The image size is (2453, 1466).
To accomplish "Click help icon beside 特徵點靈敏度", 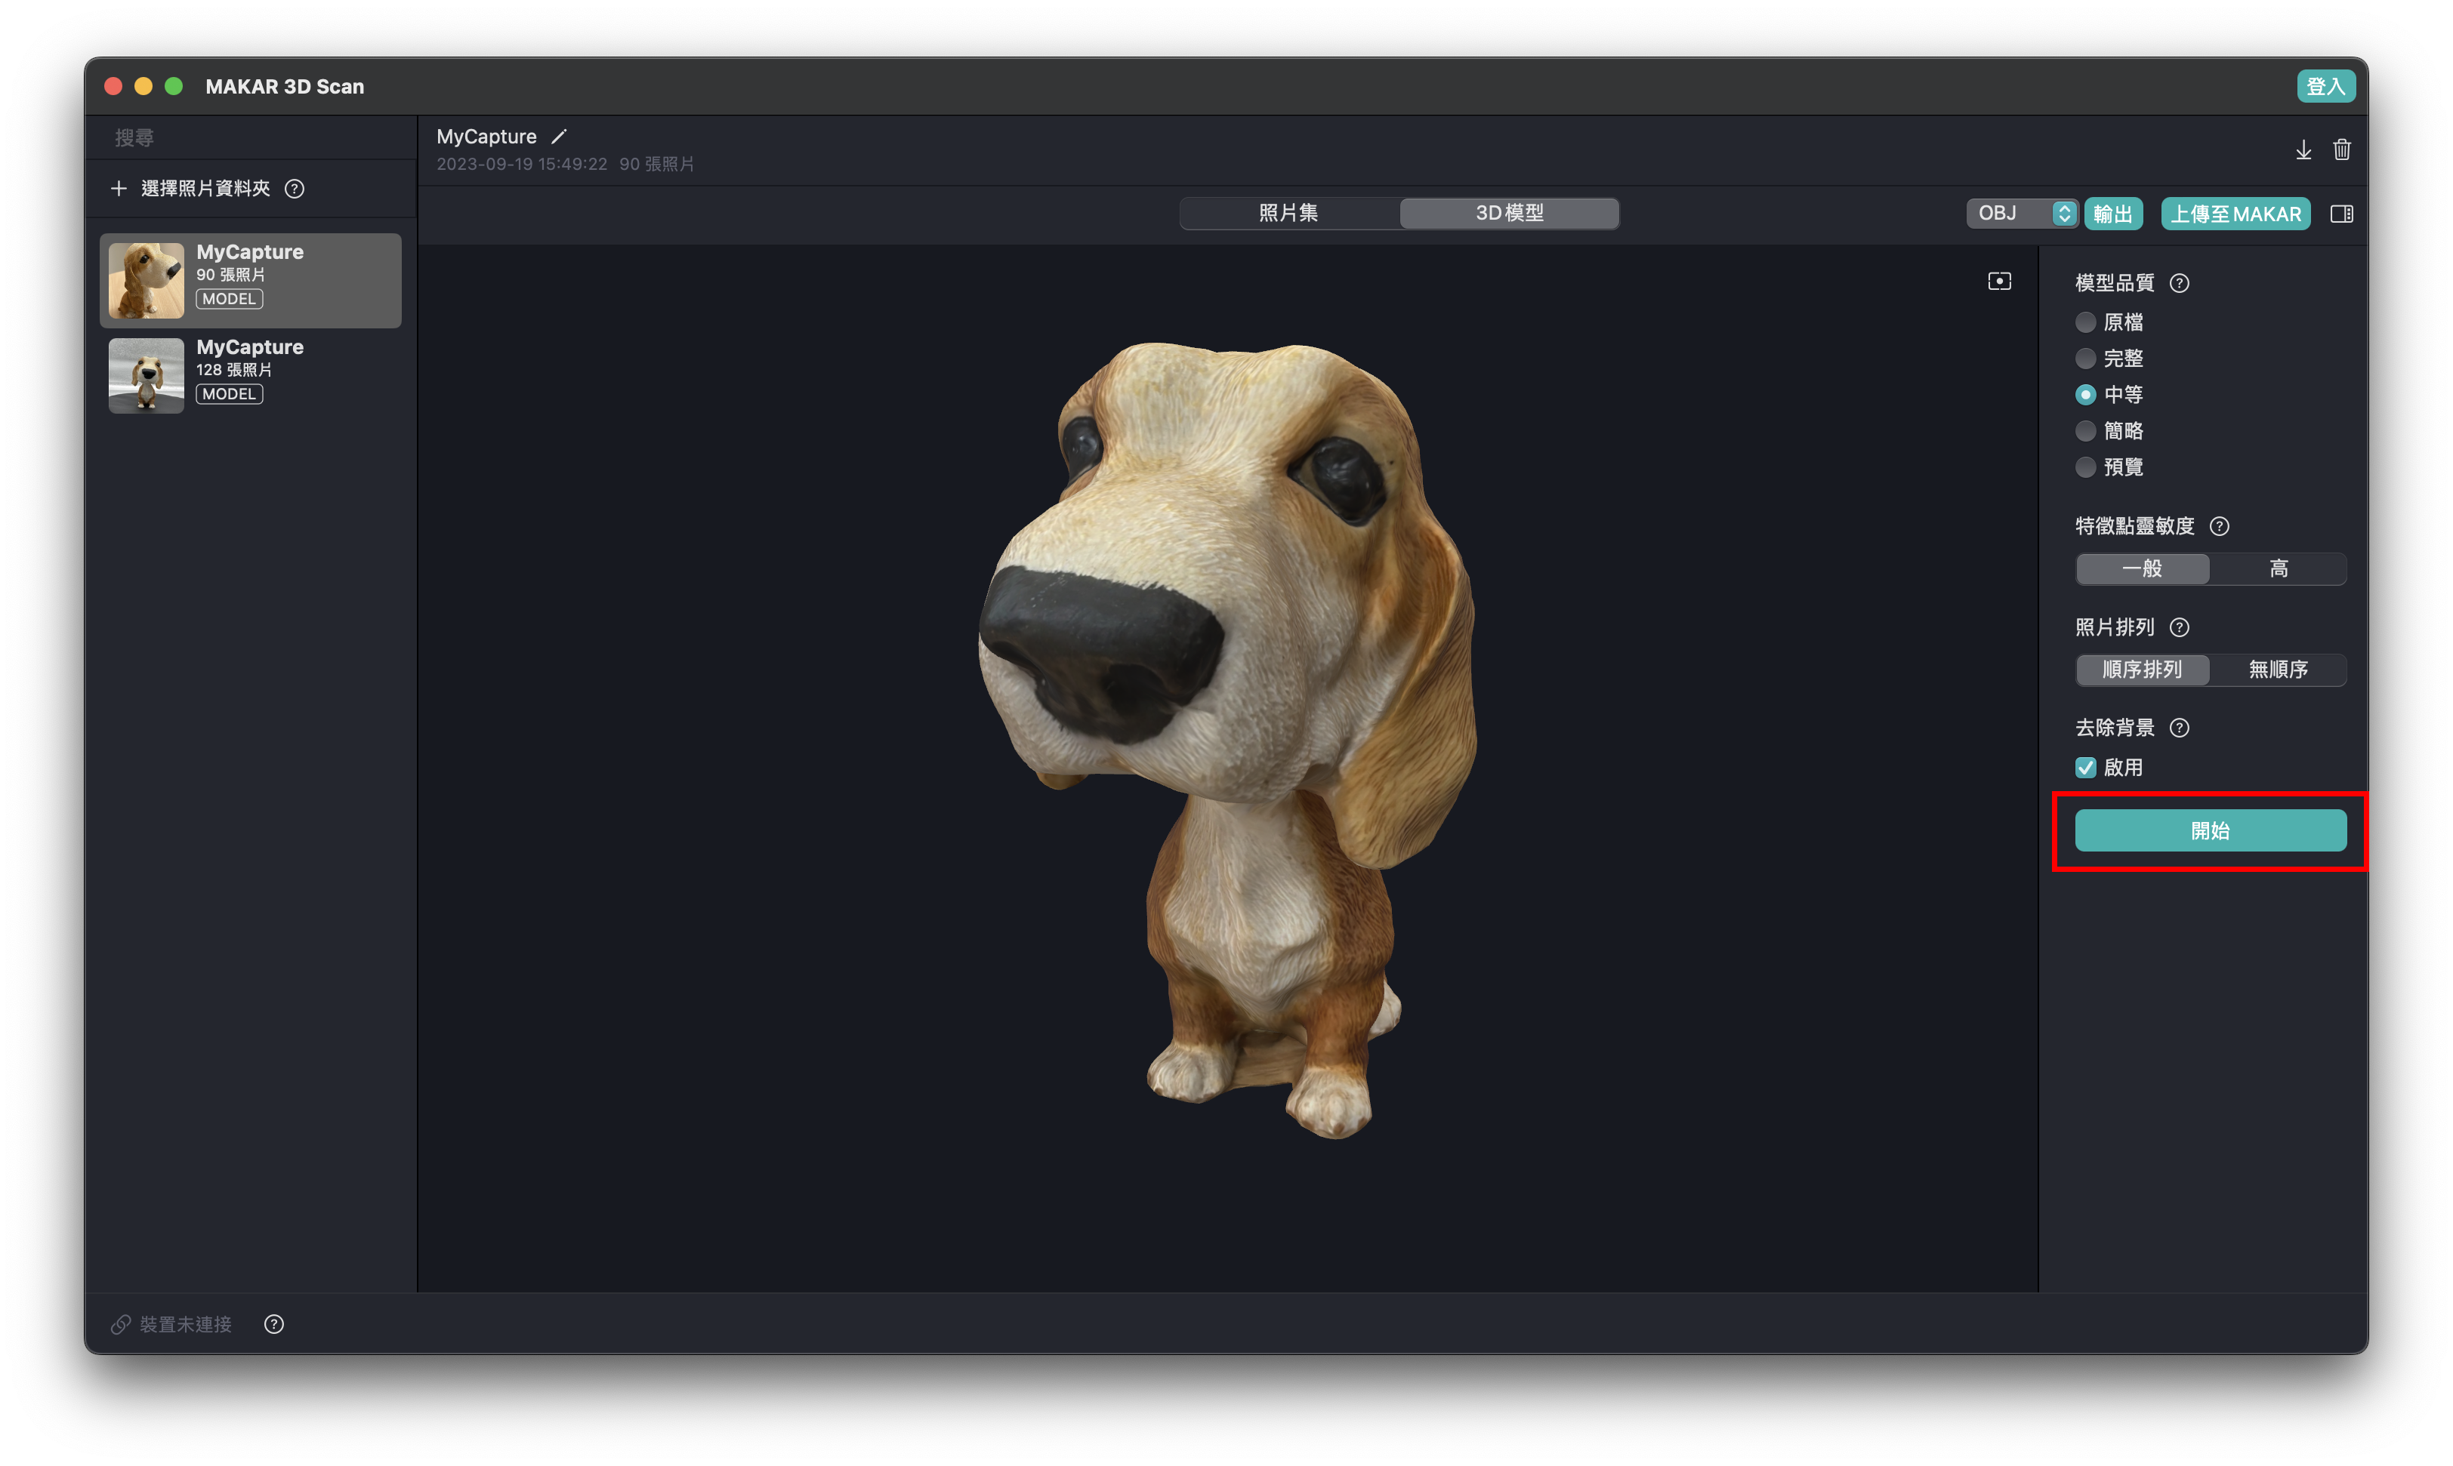I will tap(2219, 526).
